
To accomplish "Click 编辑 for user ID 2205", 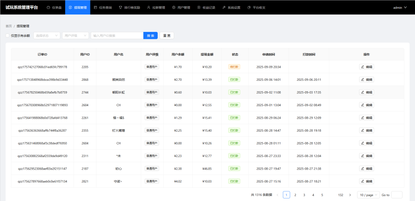I will pos(366,67).
